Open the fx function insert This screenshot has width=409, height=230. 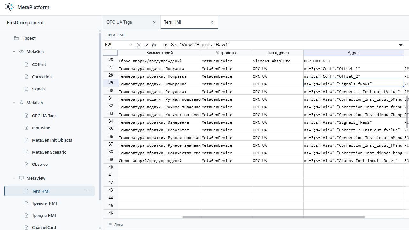154,45
